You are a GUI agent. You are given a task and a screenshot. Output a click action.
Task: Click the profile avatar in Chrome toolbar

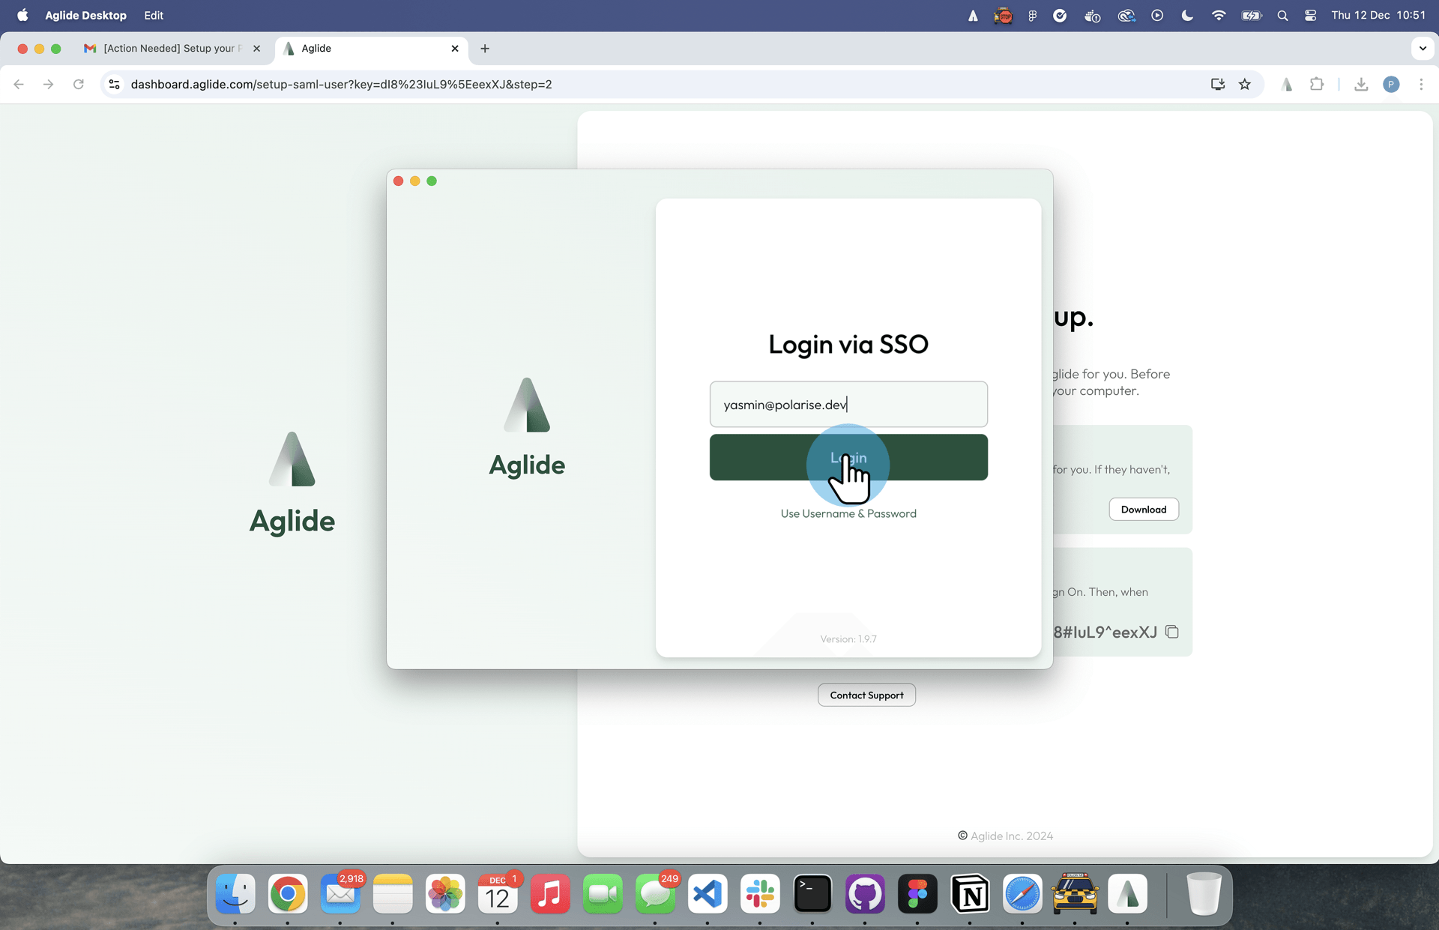click(1392, 84)
